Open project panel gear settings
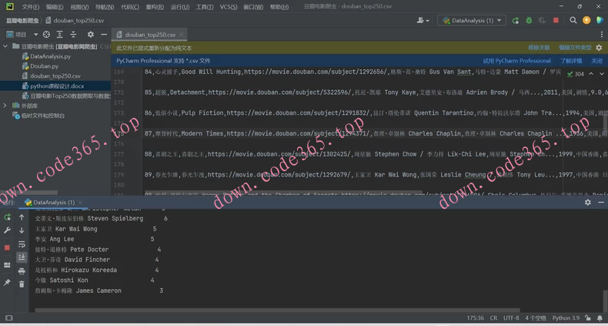 [x=90, y=35]
